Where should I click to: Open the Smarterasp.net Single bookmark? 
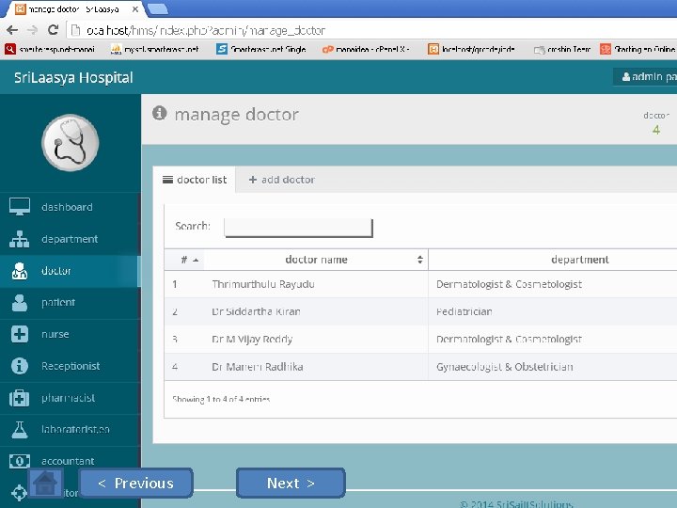click(261, 49)
